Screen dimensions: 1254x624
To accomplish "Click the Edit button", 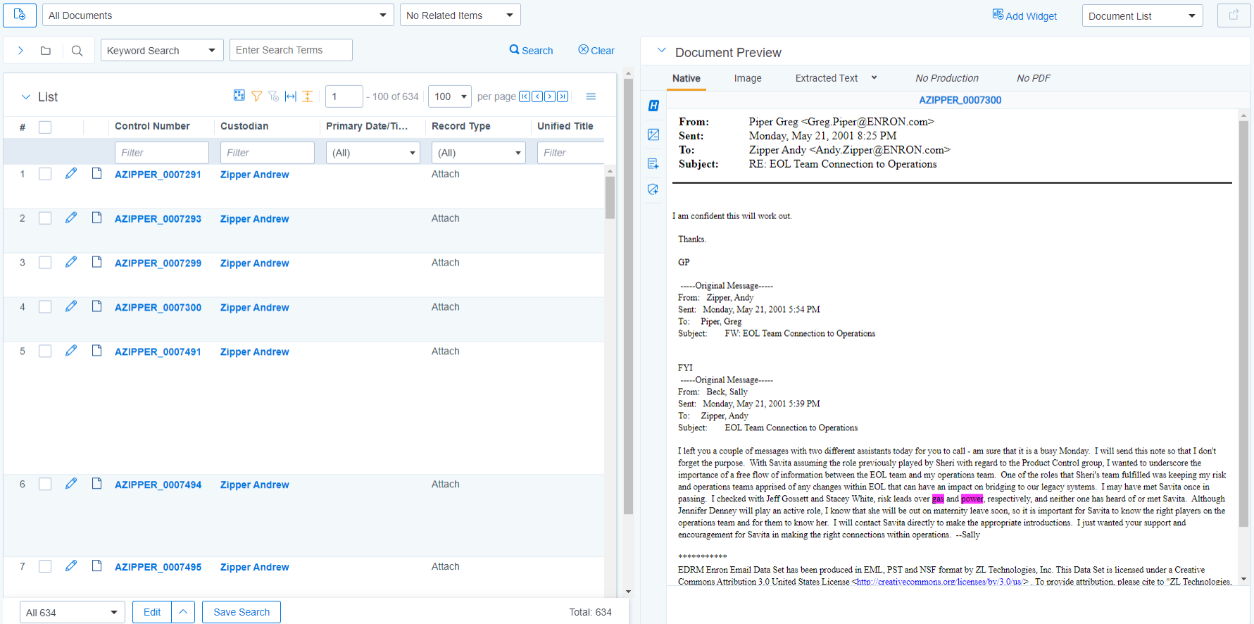I will point(152,612).
